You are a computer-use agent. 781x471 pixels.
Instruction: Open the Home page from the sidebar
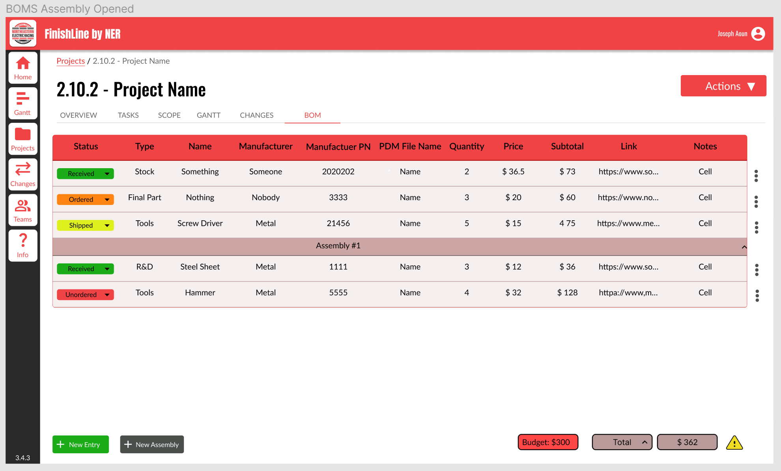click(x=22, y=67)
